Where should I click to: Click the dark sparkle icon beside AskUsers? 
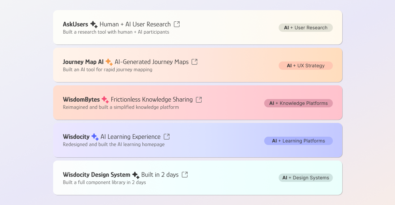[94, 25]
